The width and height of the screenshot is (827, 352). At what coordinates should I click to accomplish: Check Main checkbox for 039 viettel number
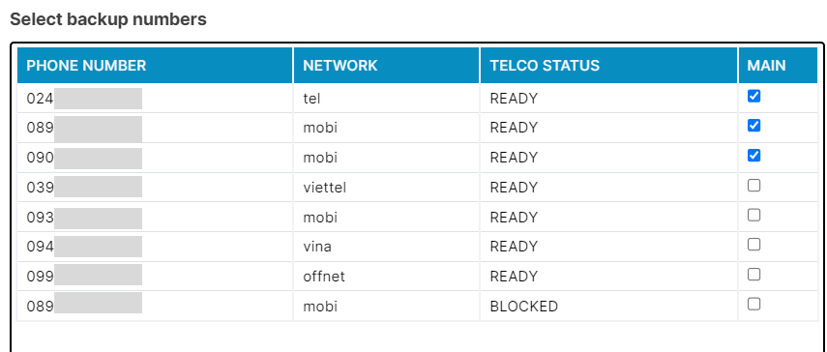point(753,186)
